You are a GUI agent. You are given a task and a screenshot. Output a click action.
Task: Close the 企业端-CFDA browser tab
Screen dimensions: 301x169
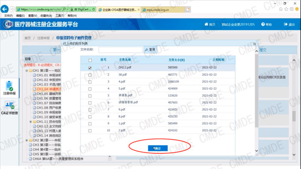tap(138, 9)
